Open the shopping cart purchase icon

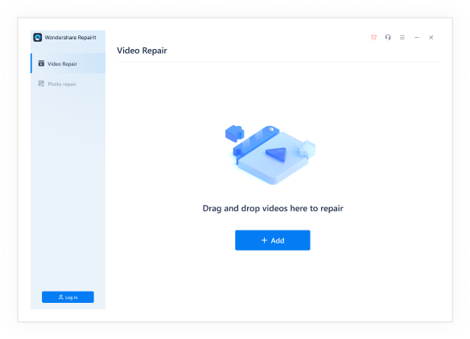(x=373, y=38)
